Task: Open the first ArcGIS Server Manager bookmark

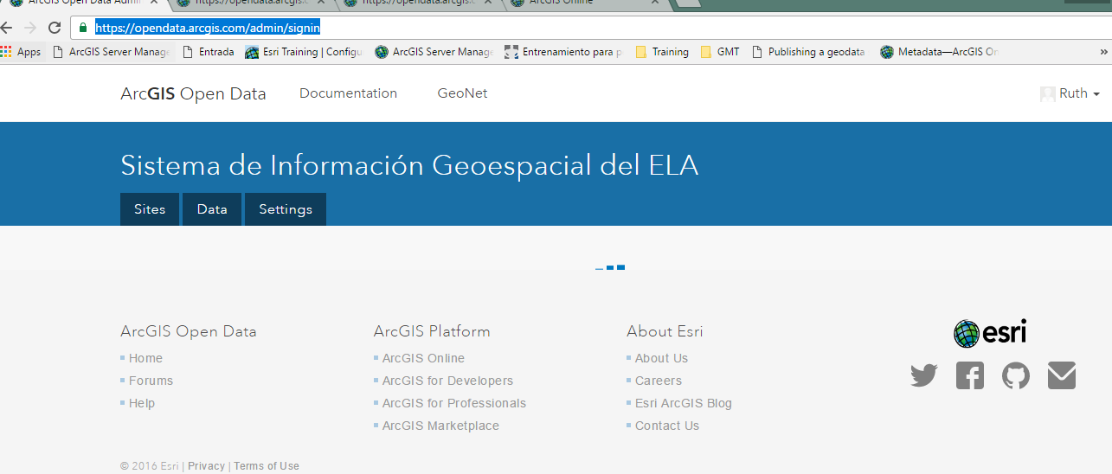Action: 112,52
